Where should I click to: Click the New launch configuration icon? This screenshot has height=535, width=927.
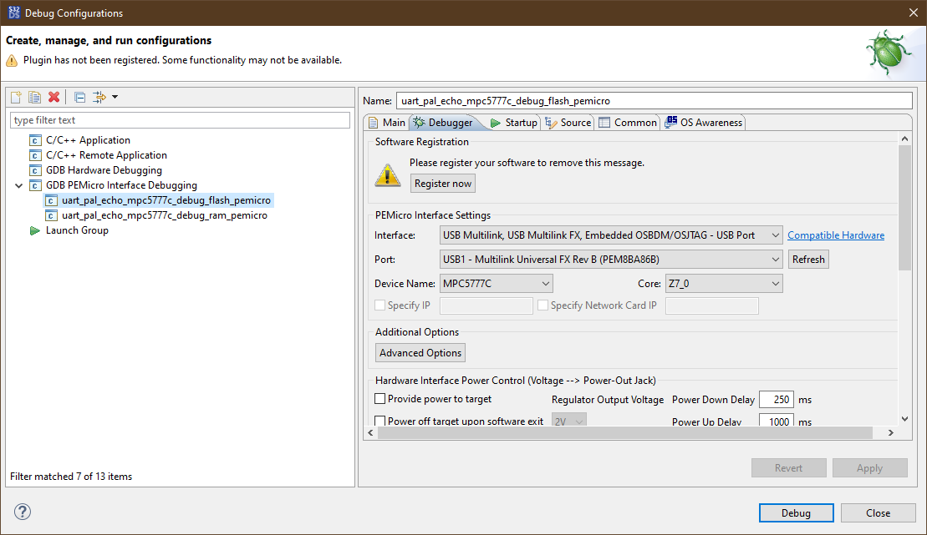16,97
